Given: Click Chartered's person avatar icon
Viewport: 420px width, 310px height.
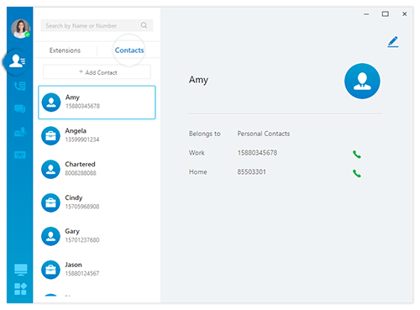Looking at the screenshot, I should pyautogui.click(x=50, y=169).
